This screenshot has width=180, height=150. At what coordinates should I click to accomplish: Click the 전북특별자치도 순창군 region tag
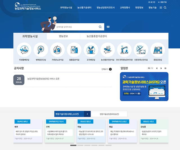point(119,121)
